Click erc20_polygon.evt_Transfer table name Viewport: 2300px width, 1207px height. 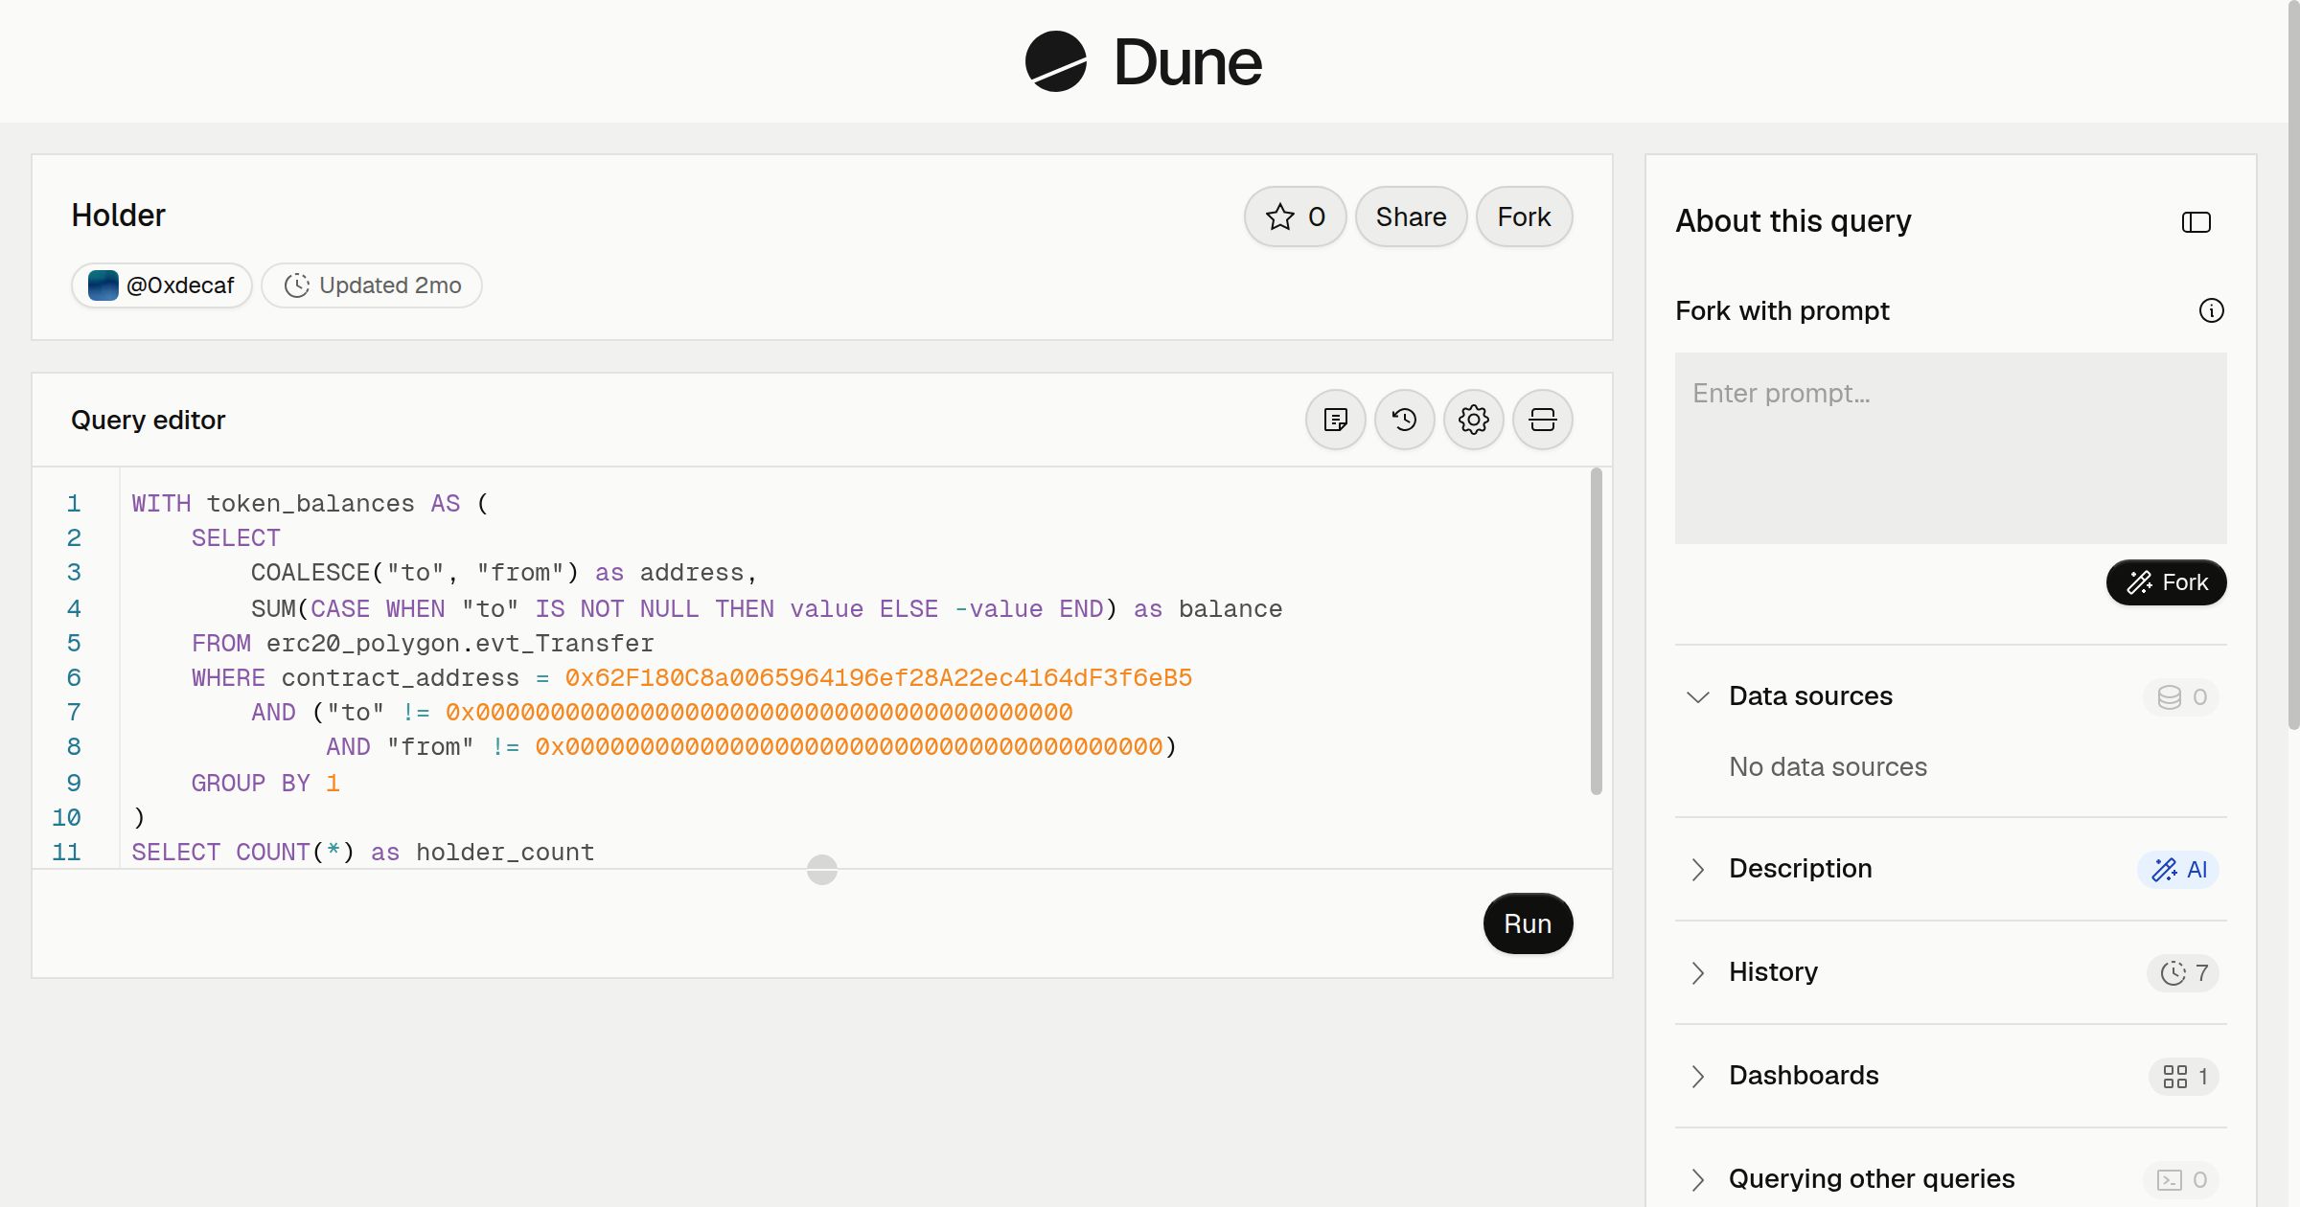pyautogui.click(x=460, y=644)
